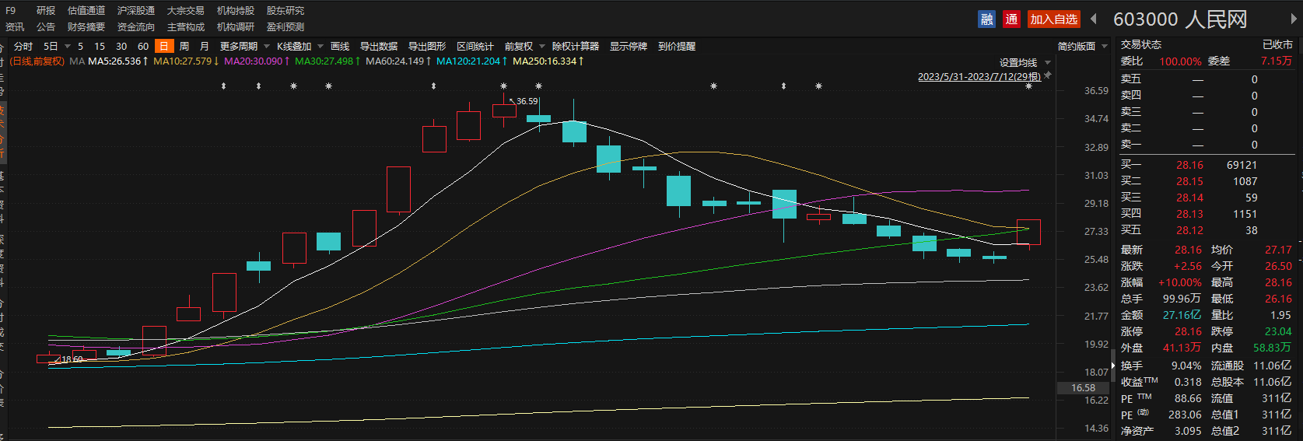Open 沪深股通 menu
The image size is (1303, 441).
click(x=136, y=11)
